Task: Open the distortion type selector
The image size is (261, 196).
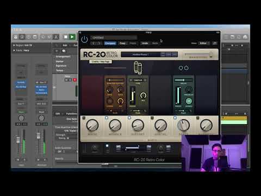Action: [x=138, y=80]
